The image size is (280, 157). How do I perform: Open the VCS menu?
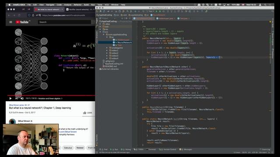pos(106,5)
